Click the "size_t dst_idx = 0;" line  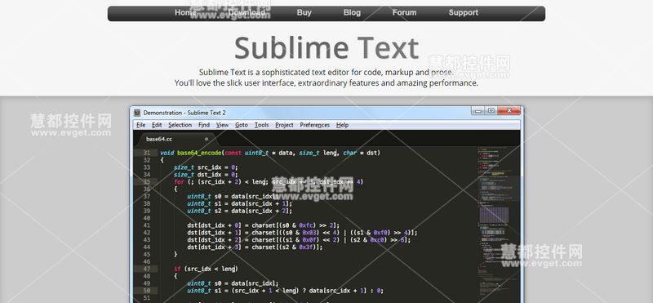pyautogui.click(x=206, y=175)
